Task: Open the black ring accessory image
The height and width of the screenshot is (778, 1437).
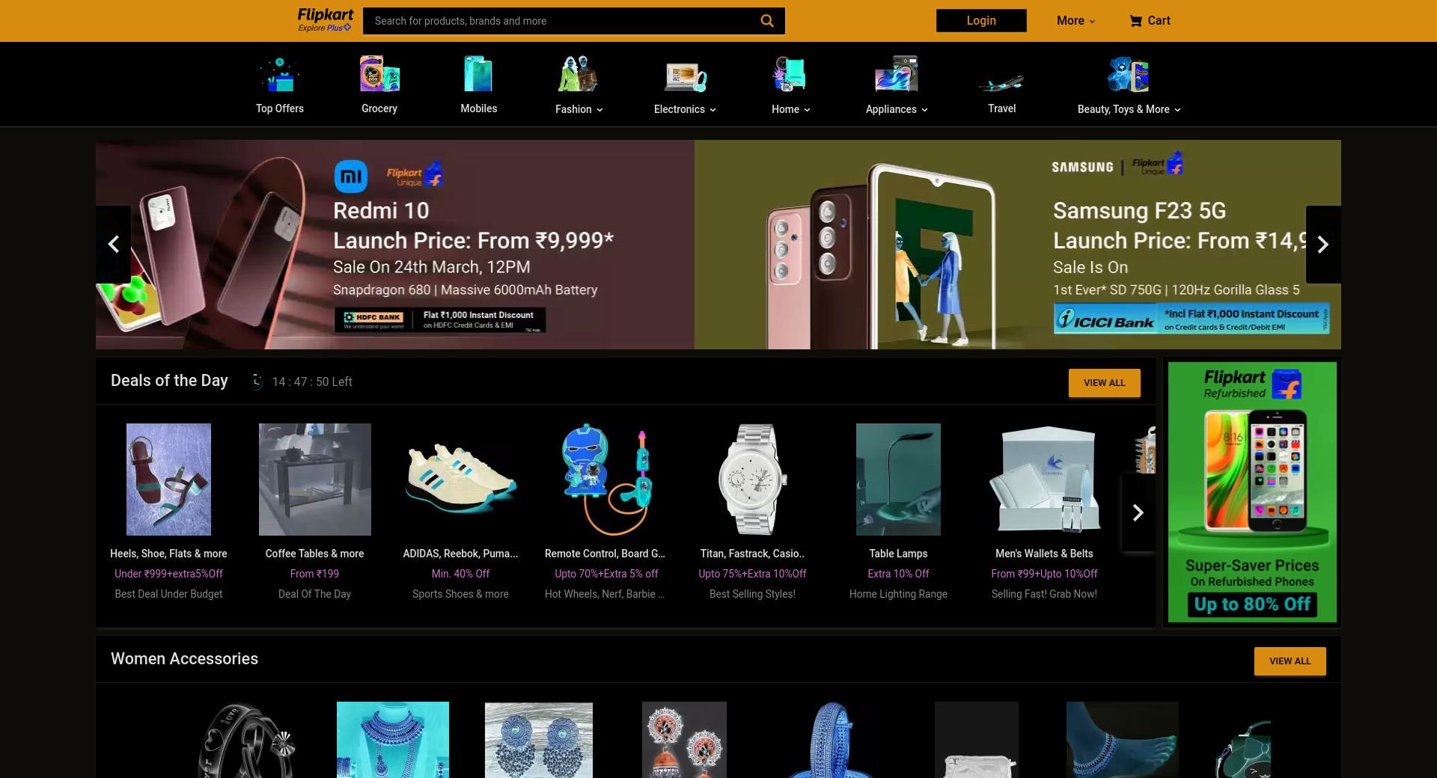Action: tap(247, 740)
